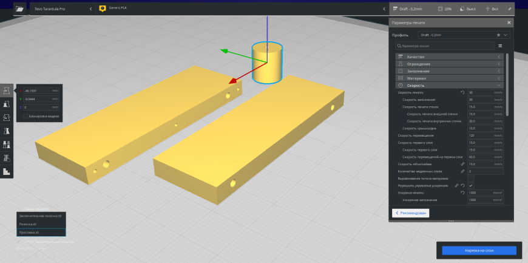
Task: Uncheck Разрешить управление ускорением checkbox
Action: [471, 185]
